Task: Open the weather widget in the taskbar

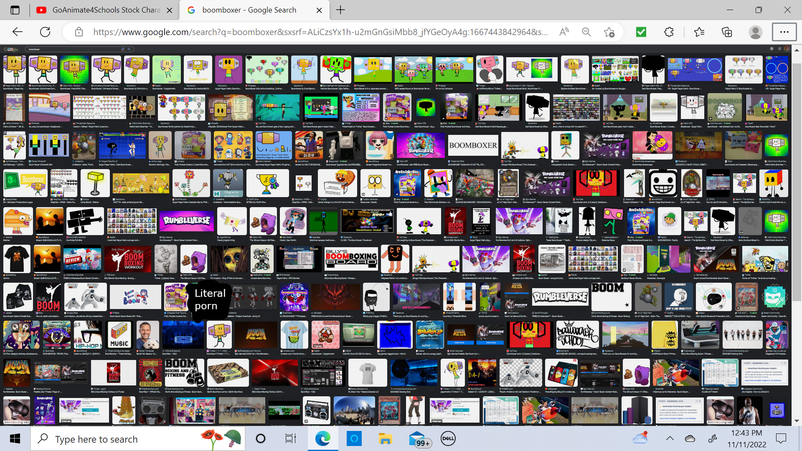Action: click(x=640, y=438)
